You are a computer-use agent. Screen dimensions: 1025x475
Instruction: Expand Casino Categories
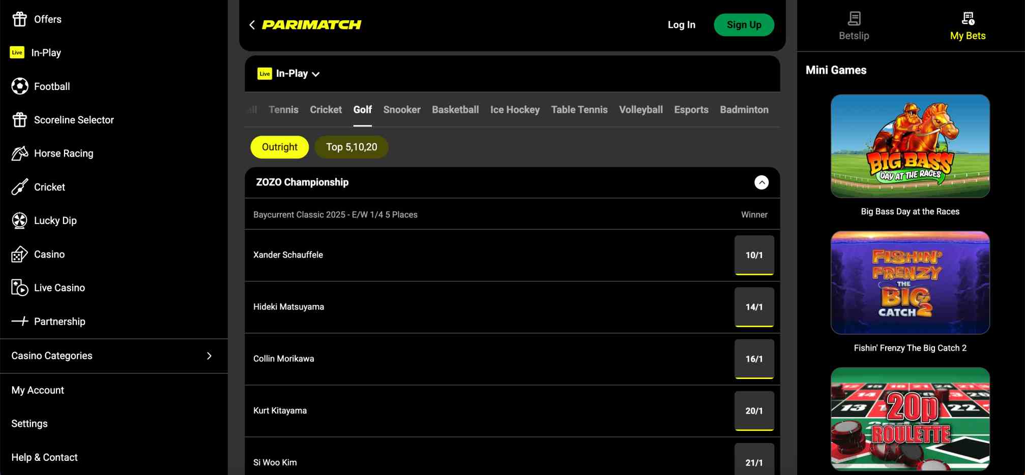click(114, 356)
